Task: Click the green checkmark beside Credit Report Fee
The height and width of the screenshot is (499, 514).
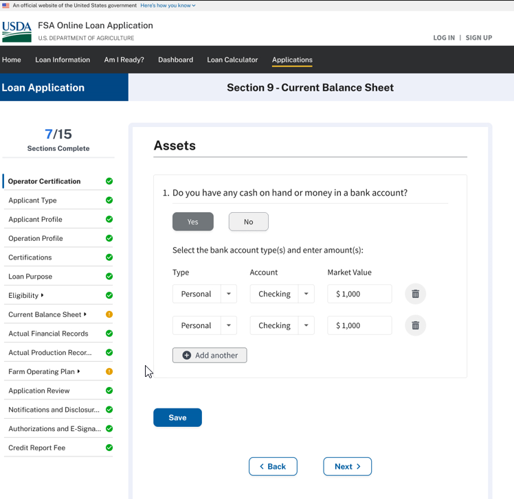Action: pos(109,448)
